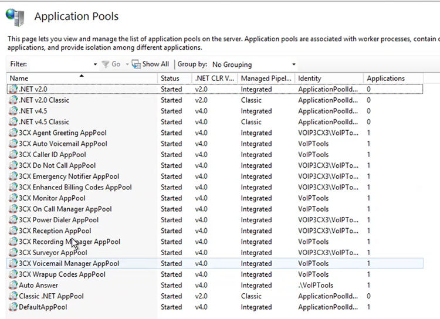Click the Go button label

coord(116,65)
